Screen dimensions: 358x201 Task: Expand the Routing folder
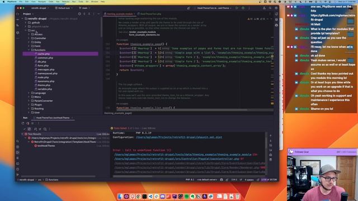point(29,109)
